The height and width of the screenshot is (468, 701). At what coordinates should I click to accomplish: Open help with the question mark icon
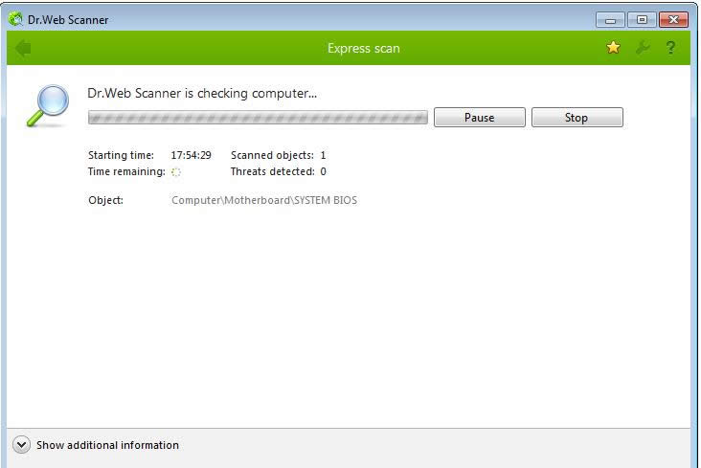click(670, 48)
